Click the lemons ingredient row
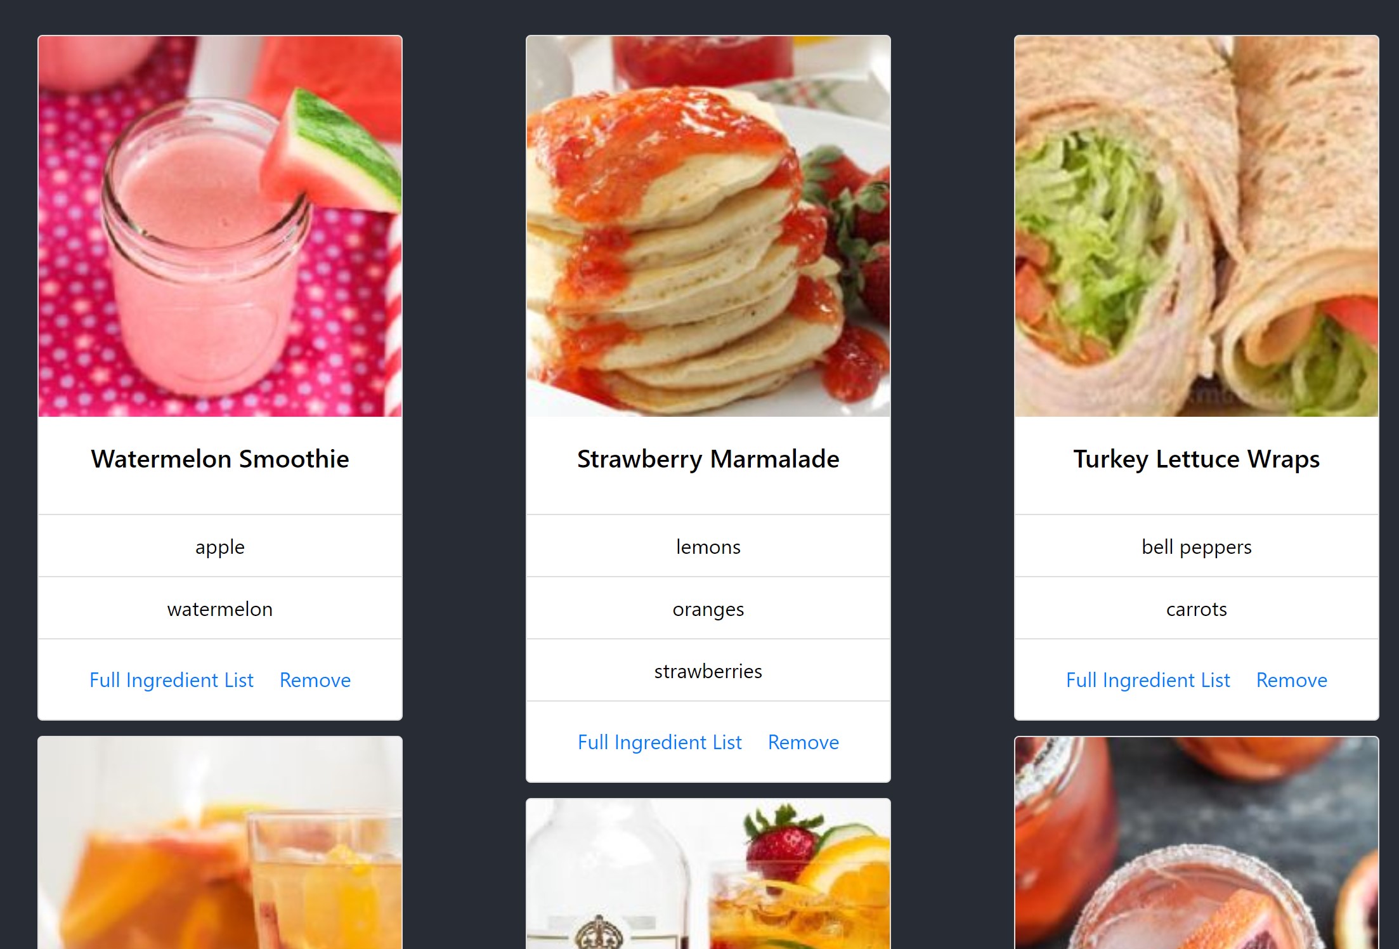This screenshot has width=1399, height=949. 708,546
